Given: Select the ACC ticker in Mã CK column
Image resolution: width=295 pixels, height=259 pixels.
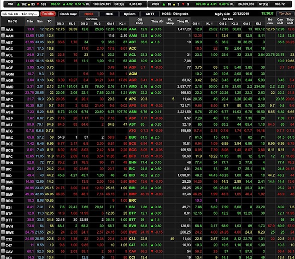Looking at the screenshot, I should [x=9, y=49].
